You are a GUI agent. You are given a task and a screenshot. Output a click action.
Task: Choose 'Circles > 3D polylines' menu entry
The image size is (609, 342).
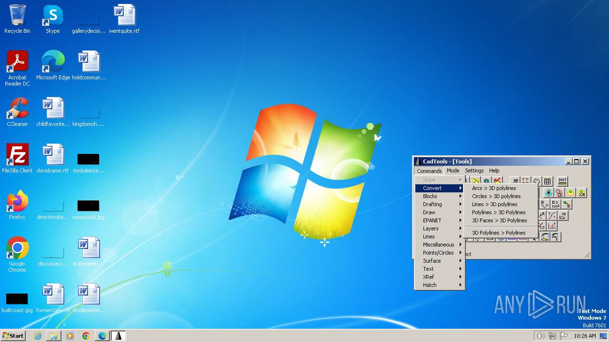(x=501, y=196)
